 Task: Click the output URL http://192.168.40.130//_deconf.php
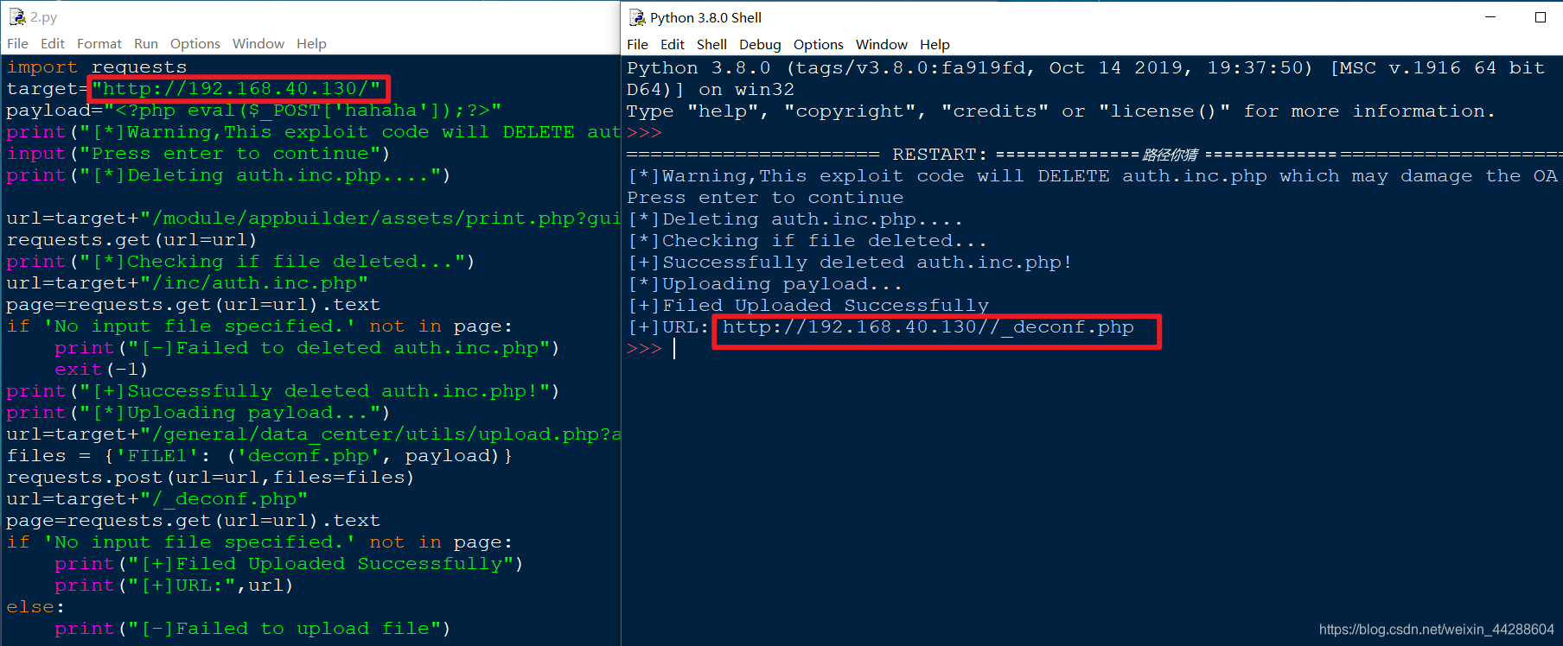coord(928,326)
